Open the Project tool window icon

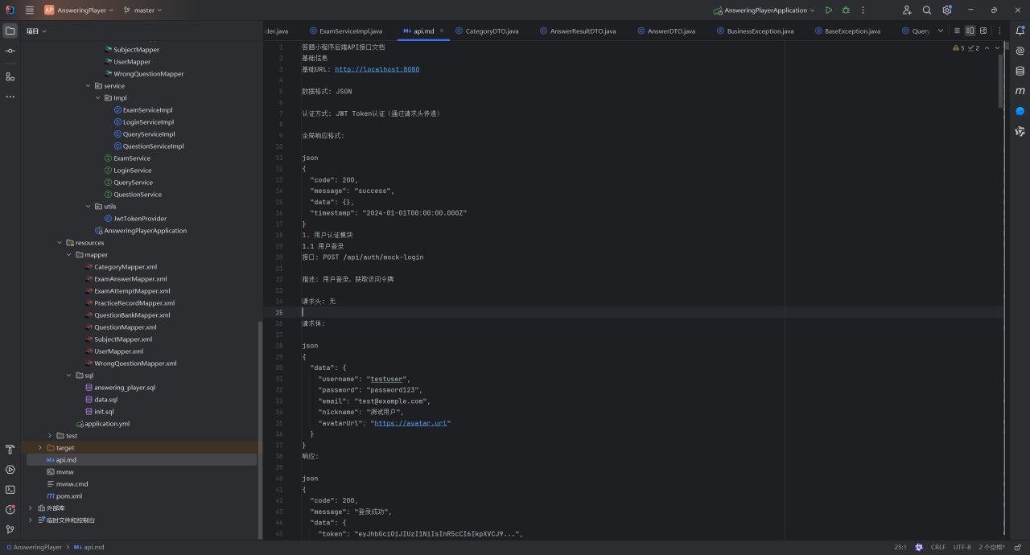10,31
